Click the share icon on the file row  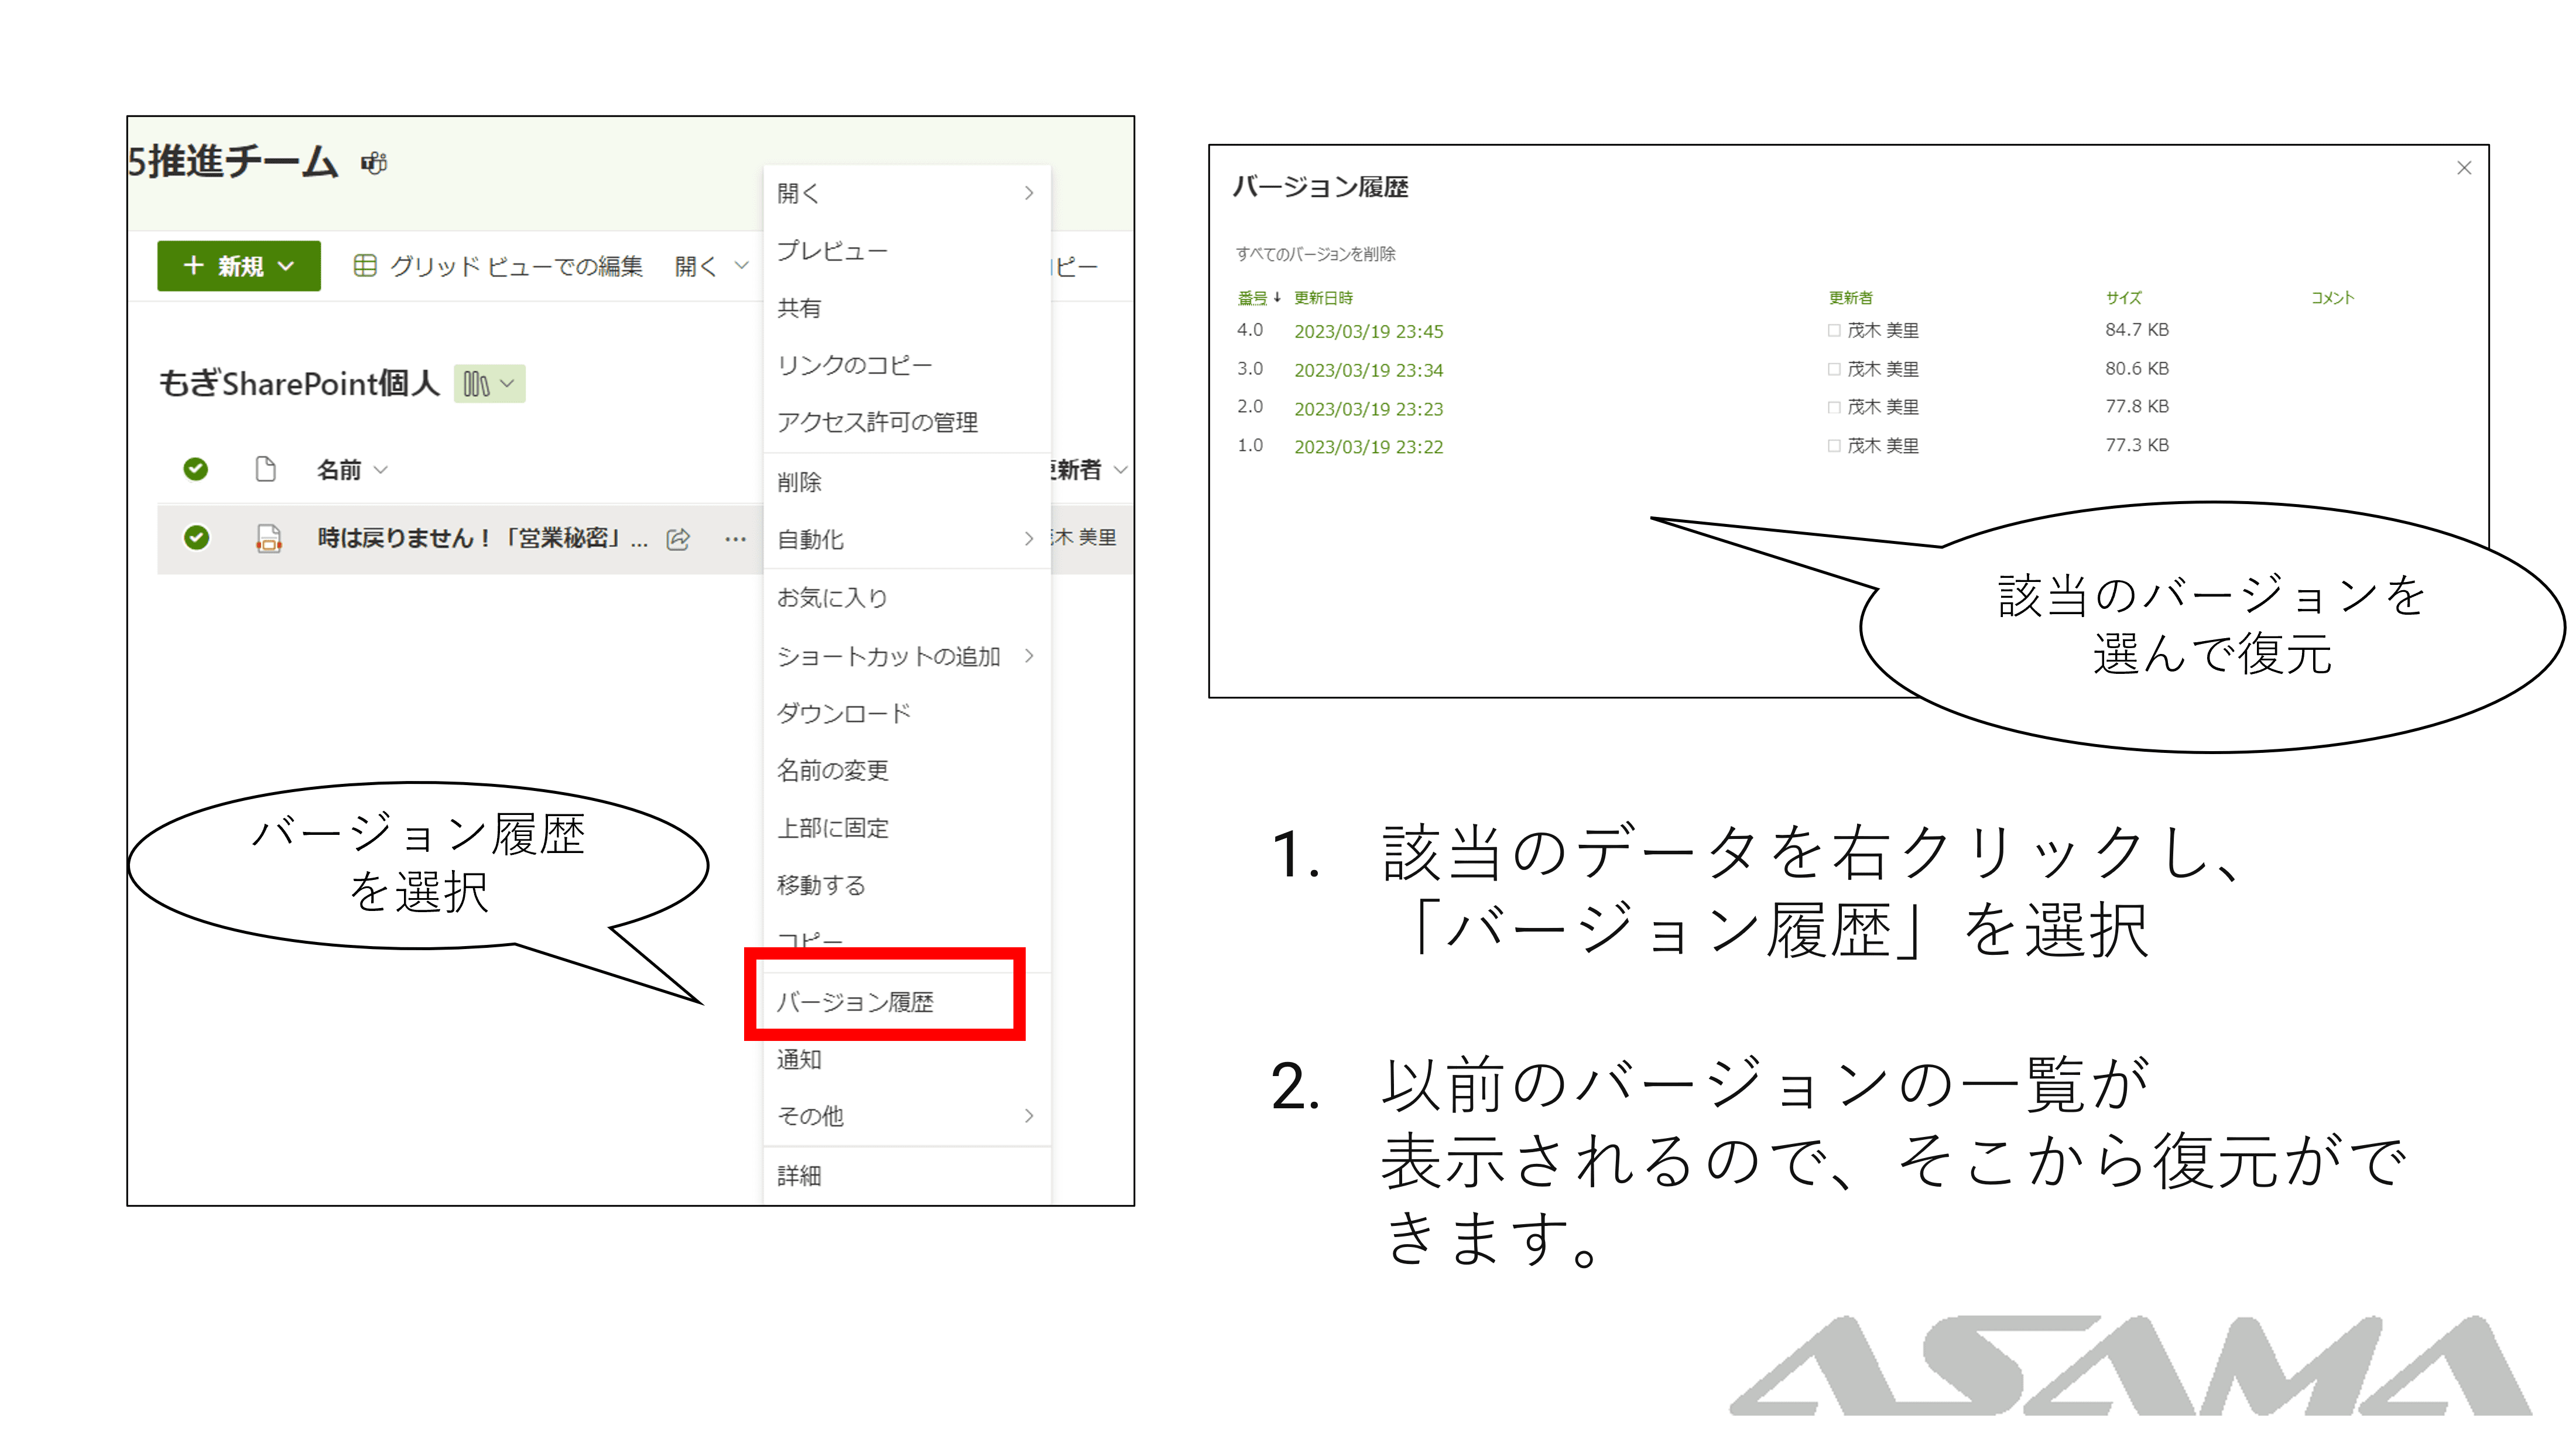[678, 539]
